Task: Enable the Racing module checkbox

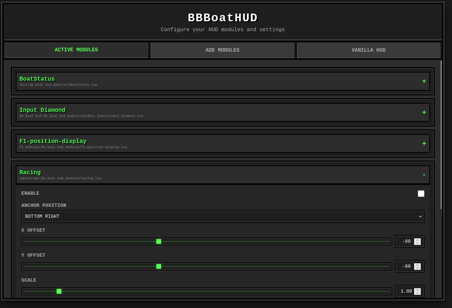Action: pyautogui.click(x=421, y=194)
